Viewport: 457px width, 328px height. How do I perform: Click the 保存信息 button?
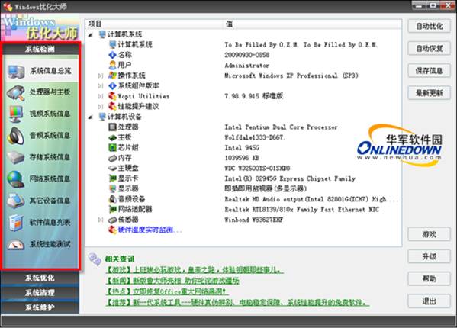[x=429, y=71]
